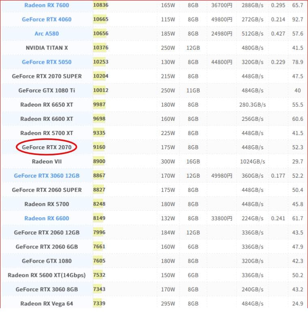Select GeForce RTX 2060 12GB name
Screen dimensions: 308x324
(x=47, y=233)
